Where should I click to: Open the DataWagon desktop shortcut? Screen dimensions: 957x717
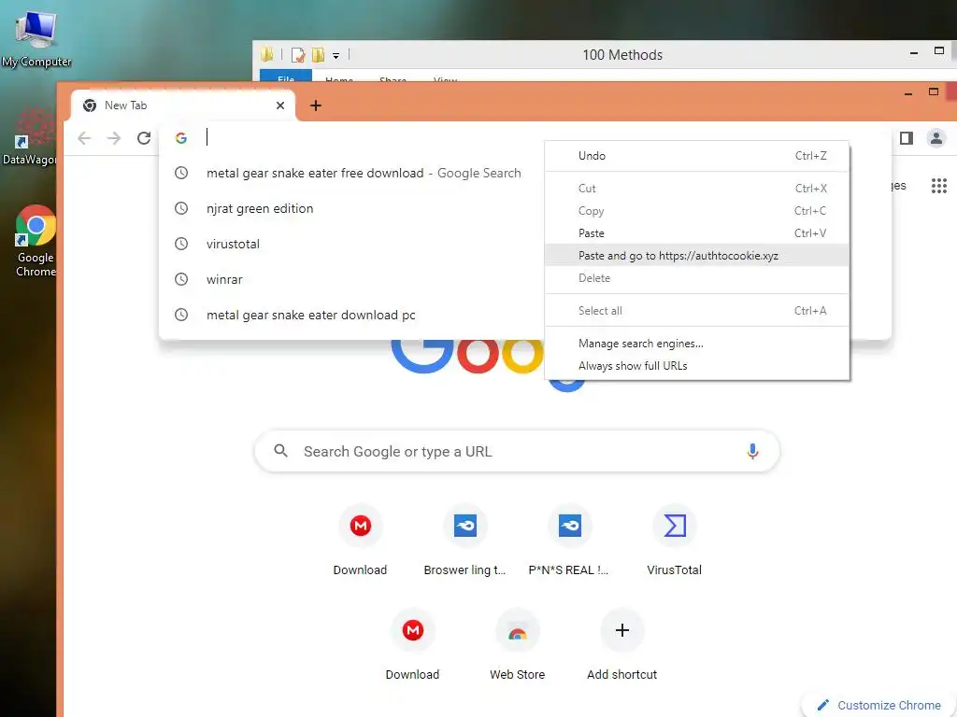point(32,137)
